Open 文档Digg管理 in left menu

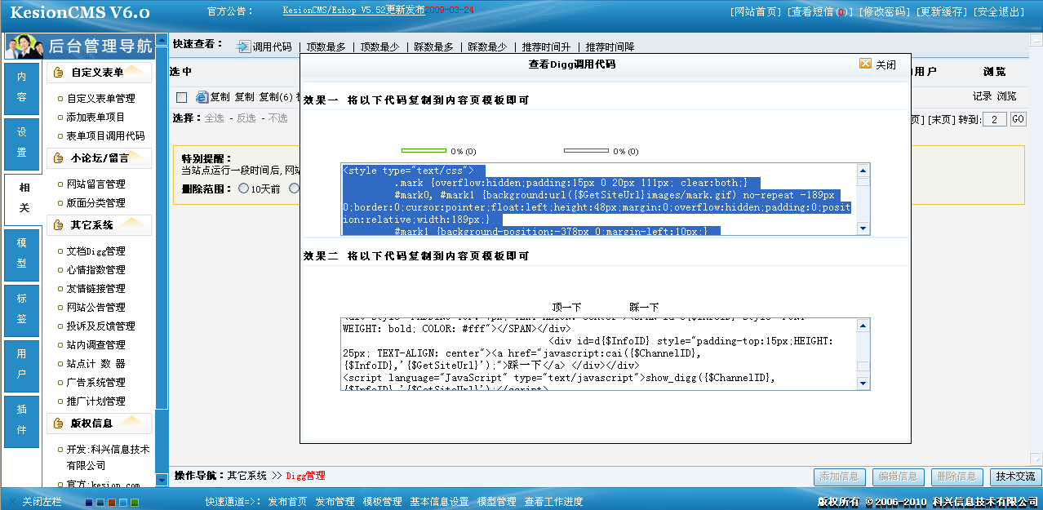pyautogui.click(x=95, y=251)
